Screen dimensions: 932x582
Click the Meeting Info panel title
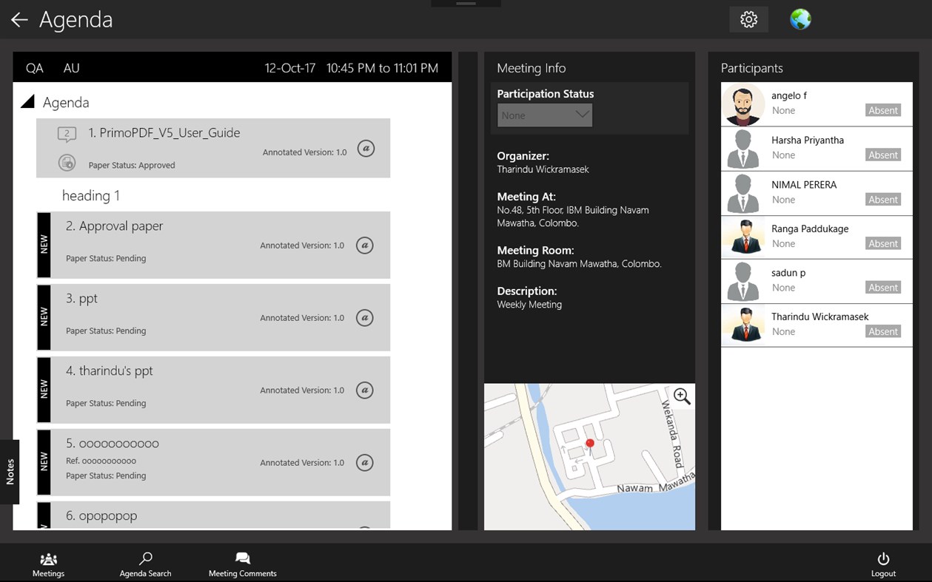coord(531,68)
